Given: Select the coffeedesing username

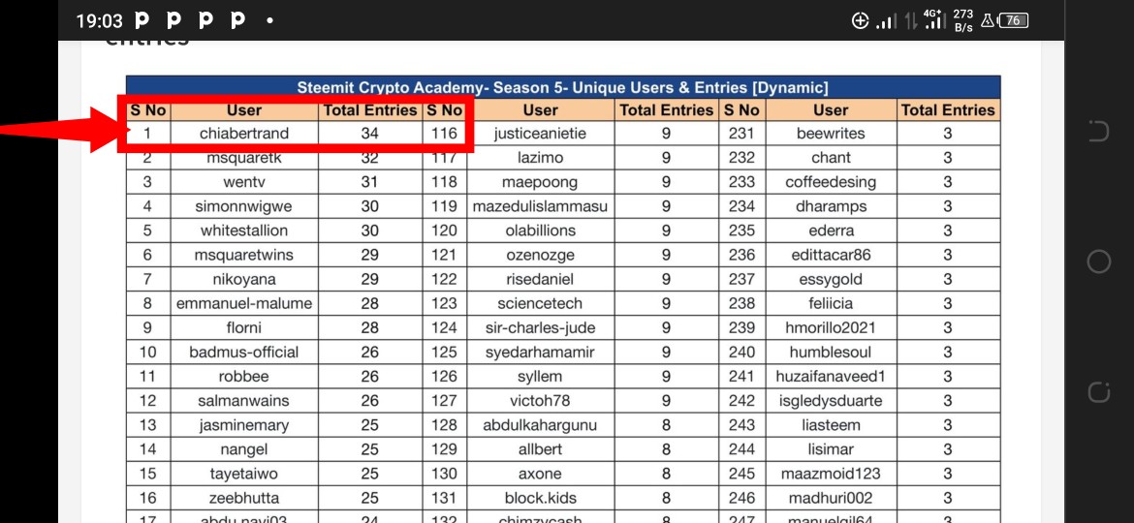Looking at the screenshot, I should tap(831, 182).
